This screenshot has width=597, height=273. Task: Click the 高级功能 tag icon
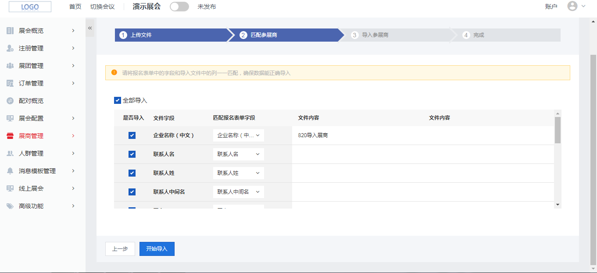10,206
